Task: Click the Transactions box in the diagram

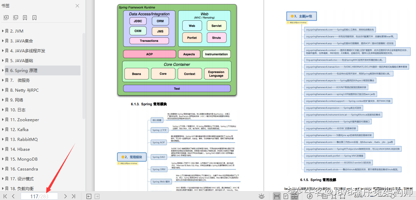Action: (x=149, y=41)
